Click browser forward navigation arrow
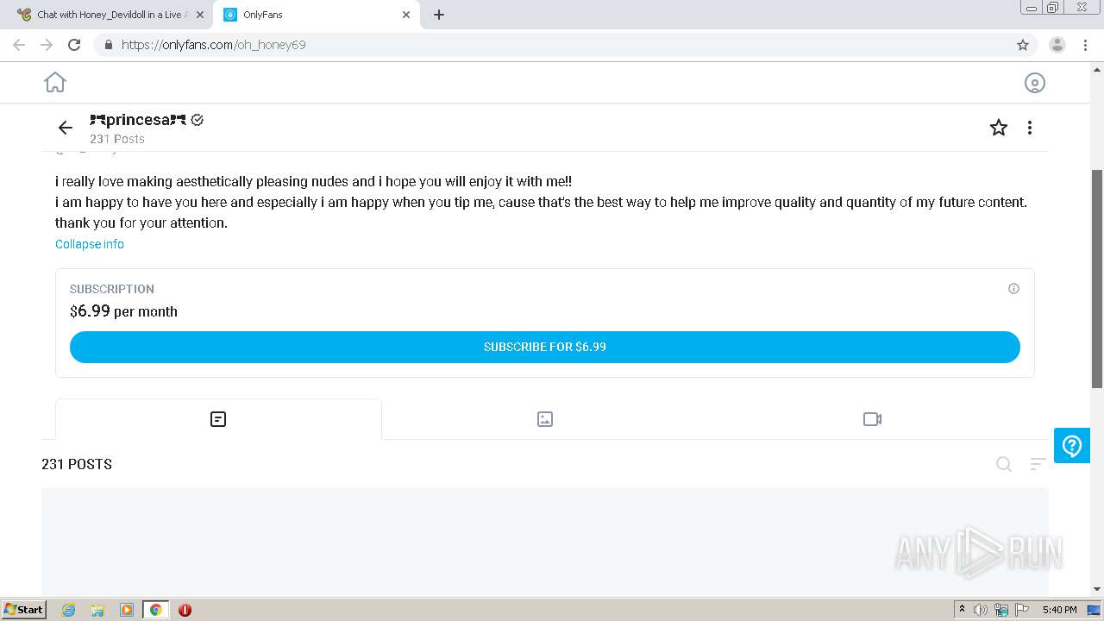 click(47, 45)
